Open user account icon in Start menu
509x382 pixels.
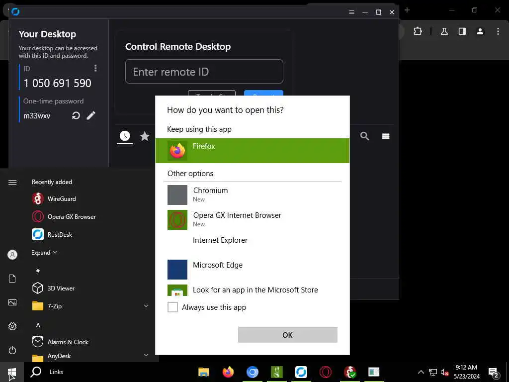pos(12,254)
